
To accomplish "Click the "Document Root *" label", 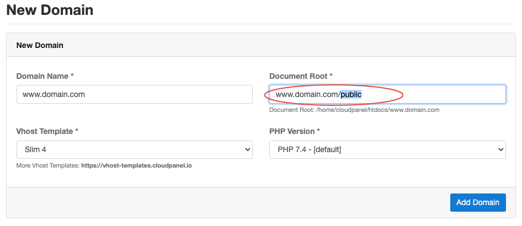I will click(x=301, y=76).
